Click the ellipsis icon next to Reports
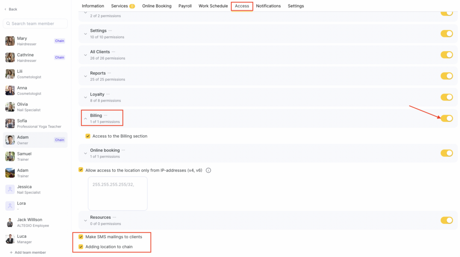The width and height of the screenshot is (460, 257). click(x=109, y=73)
